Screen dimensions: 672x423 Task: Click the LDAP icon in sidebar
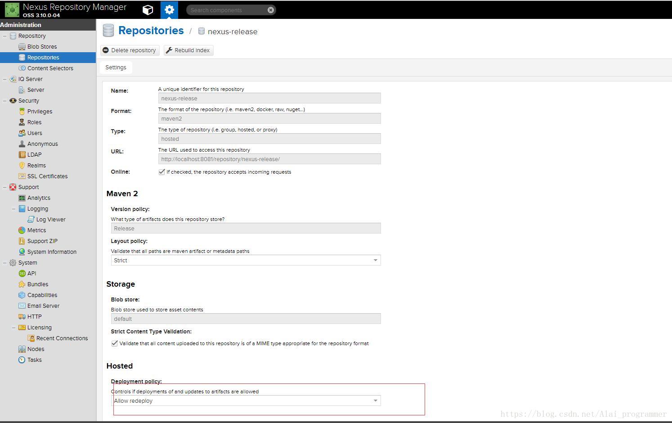tap(22, 155)
